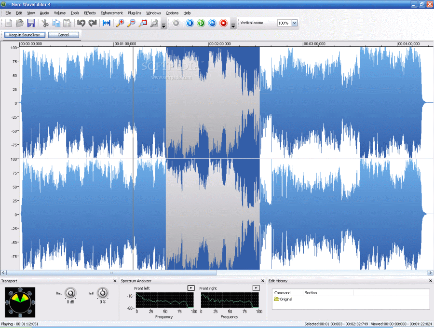Screen dimensions: 434x328
Task: Click the scrollbar right arrow
Action: (x=430, y=273)
